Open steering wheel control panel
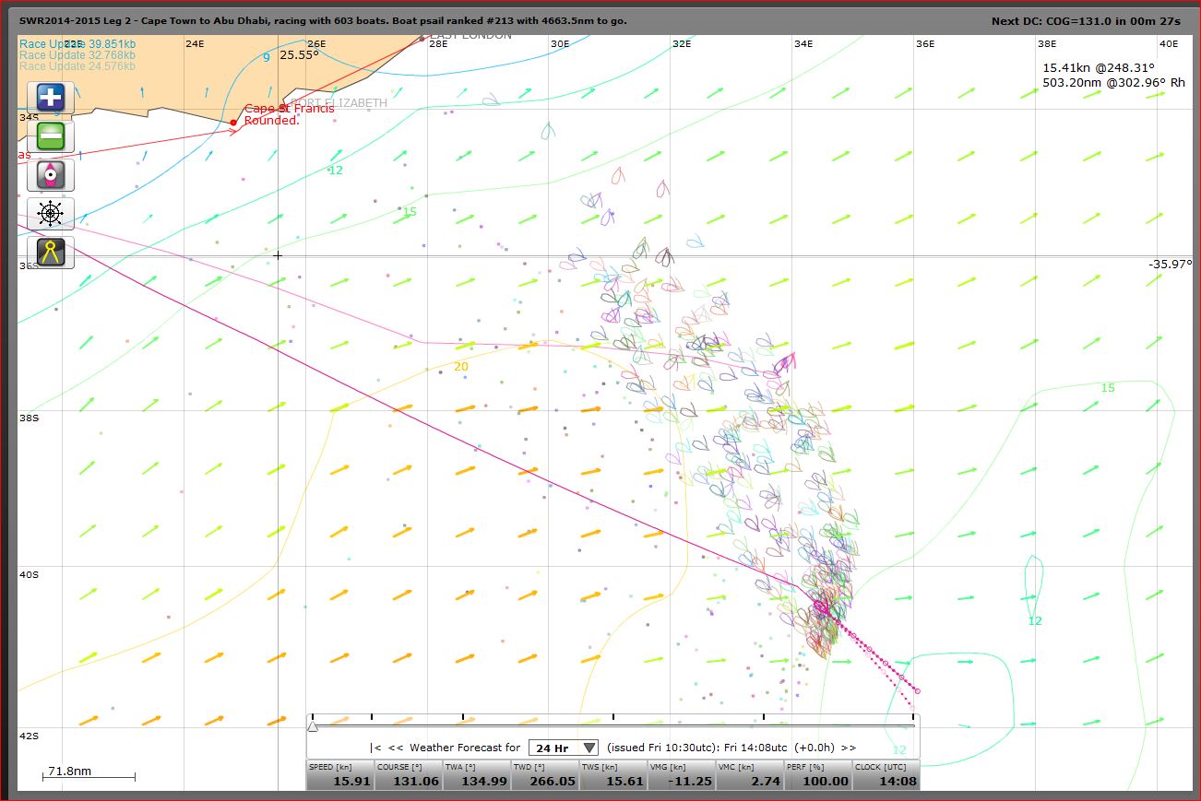Image resolution: width=1201 pixels, height=801 pixels. pyautogui.click(x=51, y=213)
